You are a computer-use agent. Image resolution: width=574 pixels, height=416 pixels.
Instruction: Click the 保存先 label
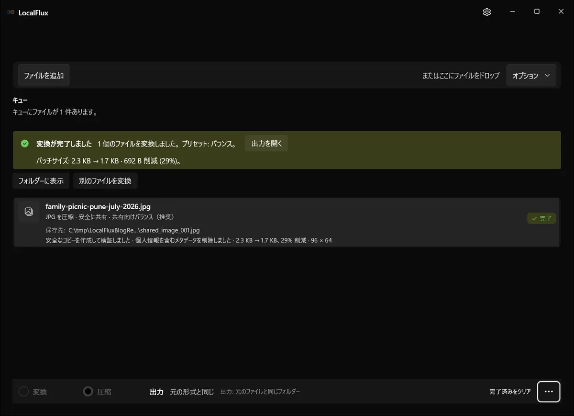point(55,230)
